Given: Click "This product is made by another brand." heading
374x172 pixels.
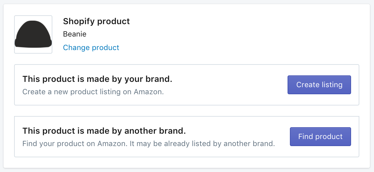Looking at the screenshot, I should [104, 131].
